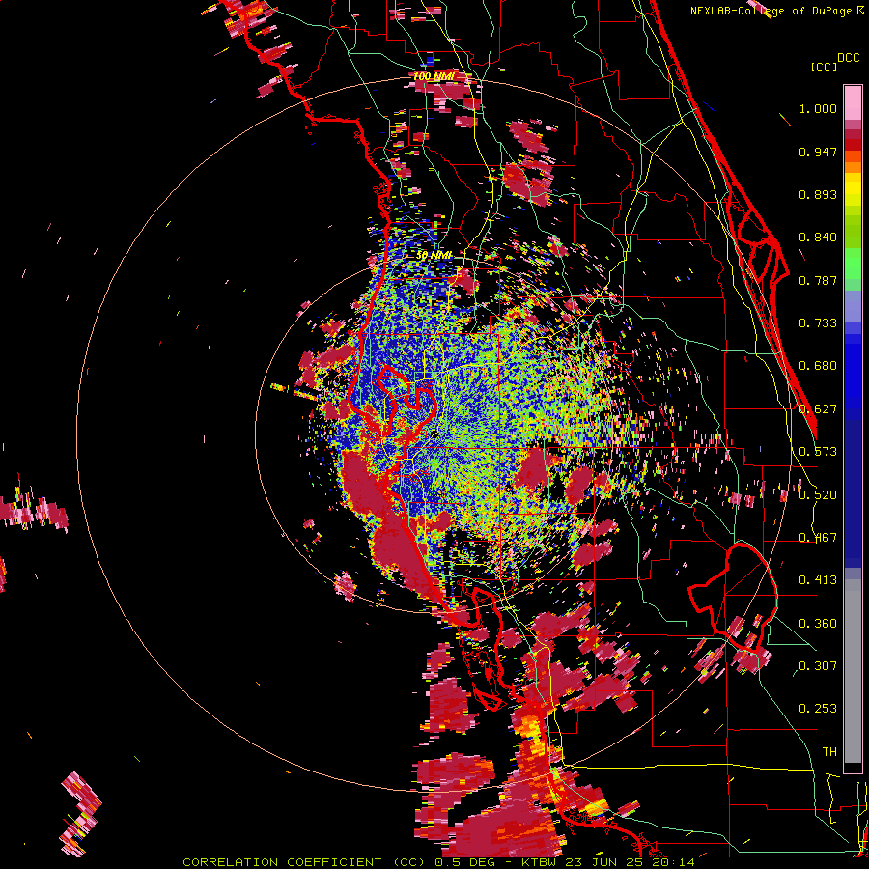Pick the pink top color bar segment

[853, 102]
